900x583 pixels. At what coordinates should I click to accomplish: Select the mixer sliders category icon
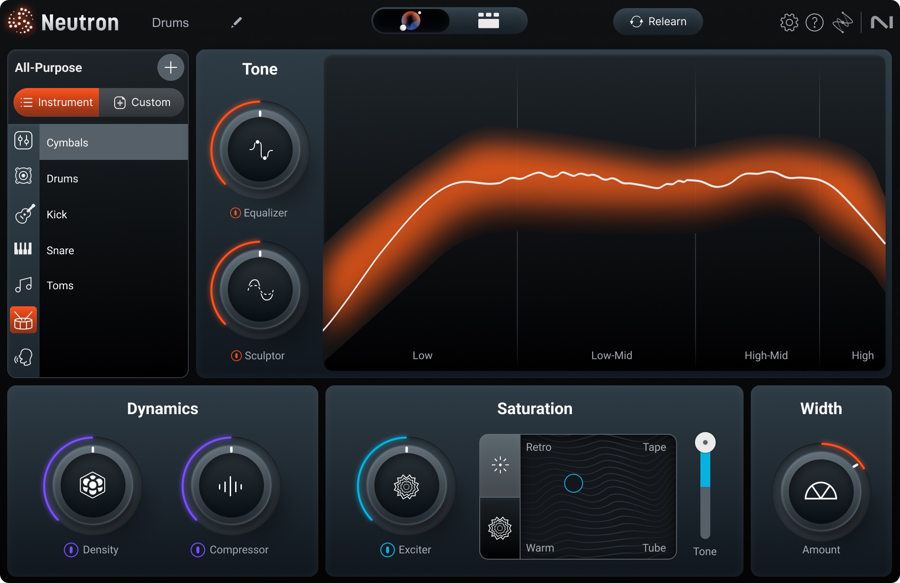(x=23, y=141)
